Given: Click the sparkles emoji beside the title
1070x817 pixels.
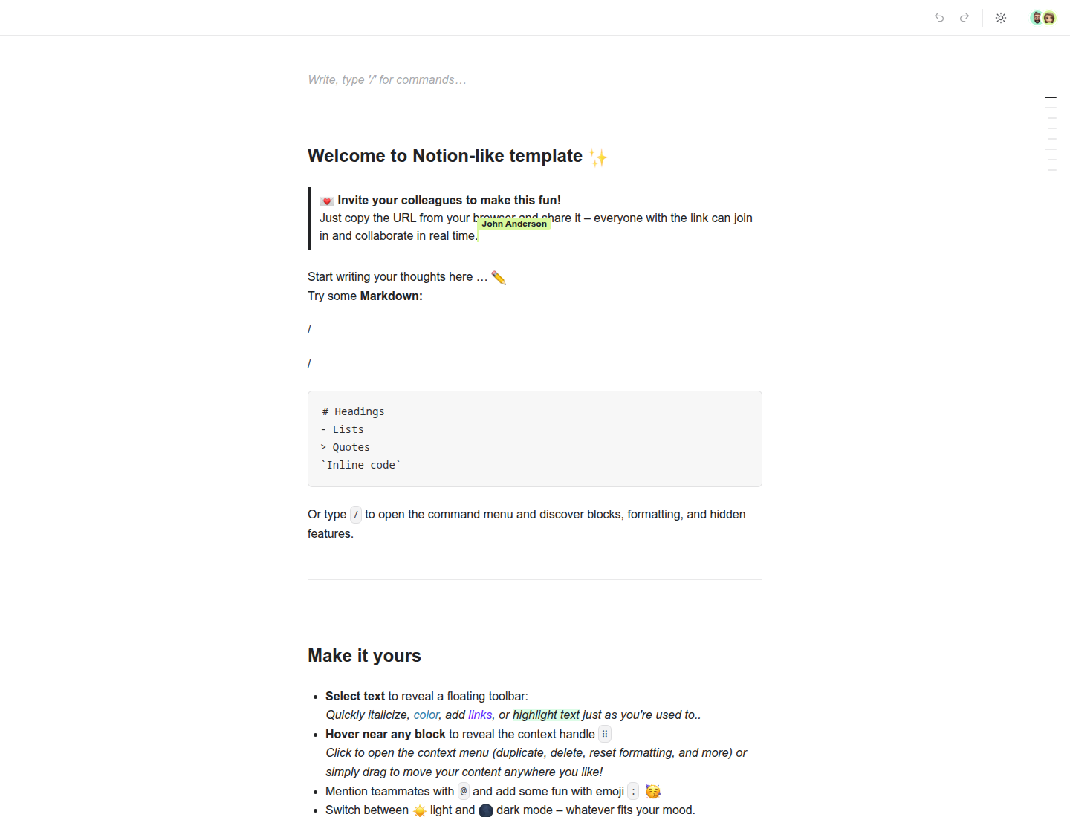Looking at the screenshot, I should pos(599,157).
